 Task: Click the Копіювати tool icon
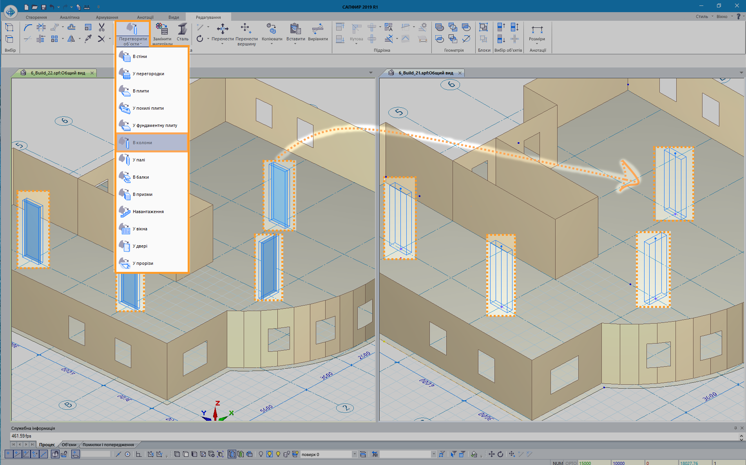click(x=272, y=29)
